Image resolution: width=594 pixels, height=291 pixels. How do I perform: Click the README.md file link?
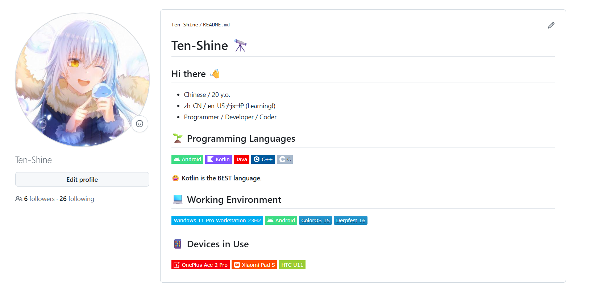[216, 25]
